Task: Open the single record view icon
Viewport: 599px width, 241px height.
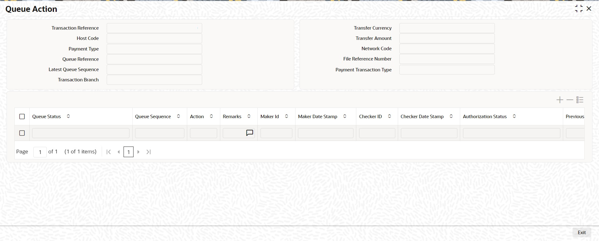Action: (x=580, y=100)
